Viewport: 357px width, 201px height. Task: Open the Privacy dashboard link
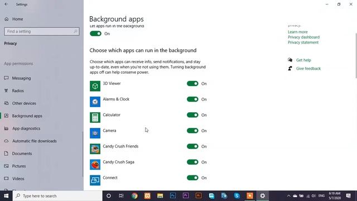[303, 37]
